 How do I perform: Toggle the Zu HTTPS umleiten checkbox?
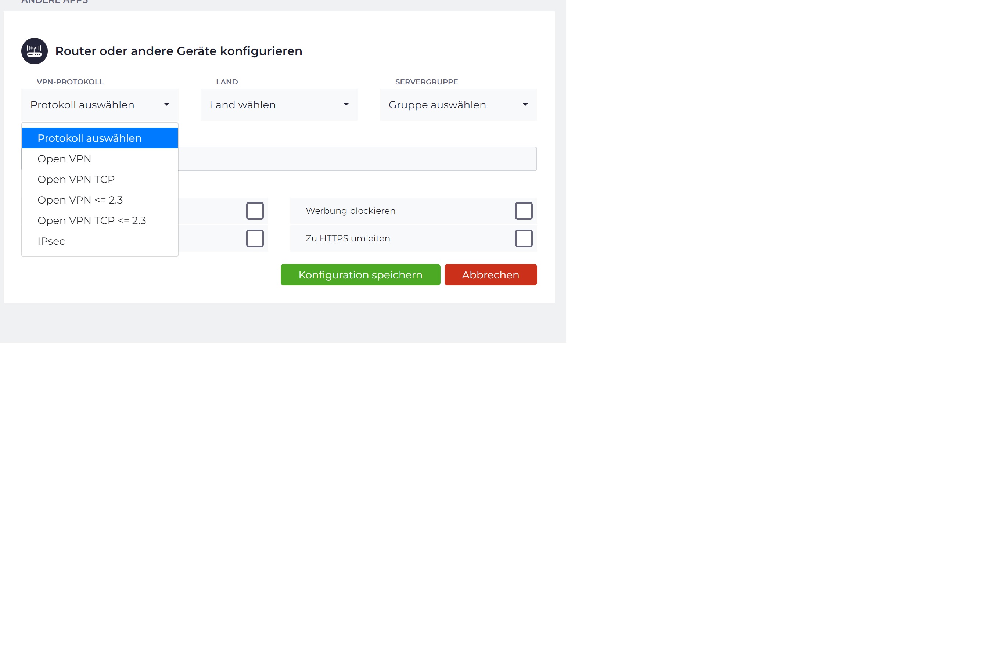(523, 238)
